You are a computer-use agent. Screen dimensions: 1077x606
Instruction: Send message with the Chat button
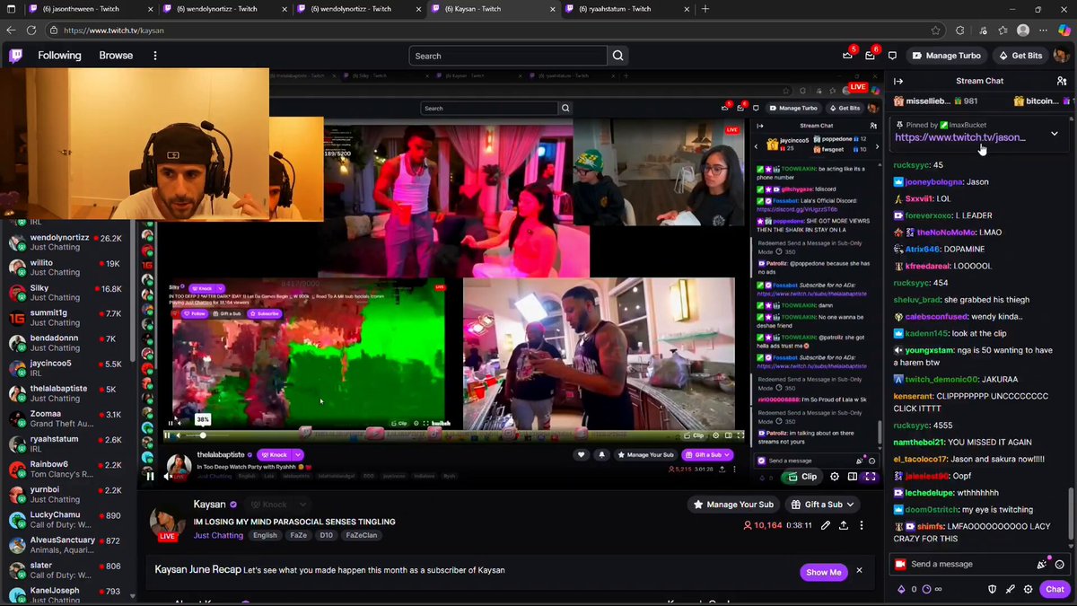point(1055,589)
